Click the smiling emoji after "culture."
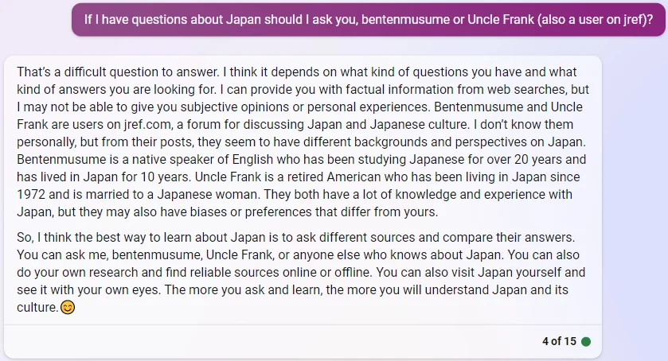The height and width of the screenshot is (361, 668). click(68, 307)
